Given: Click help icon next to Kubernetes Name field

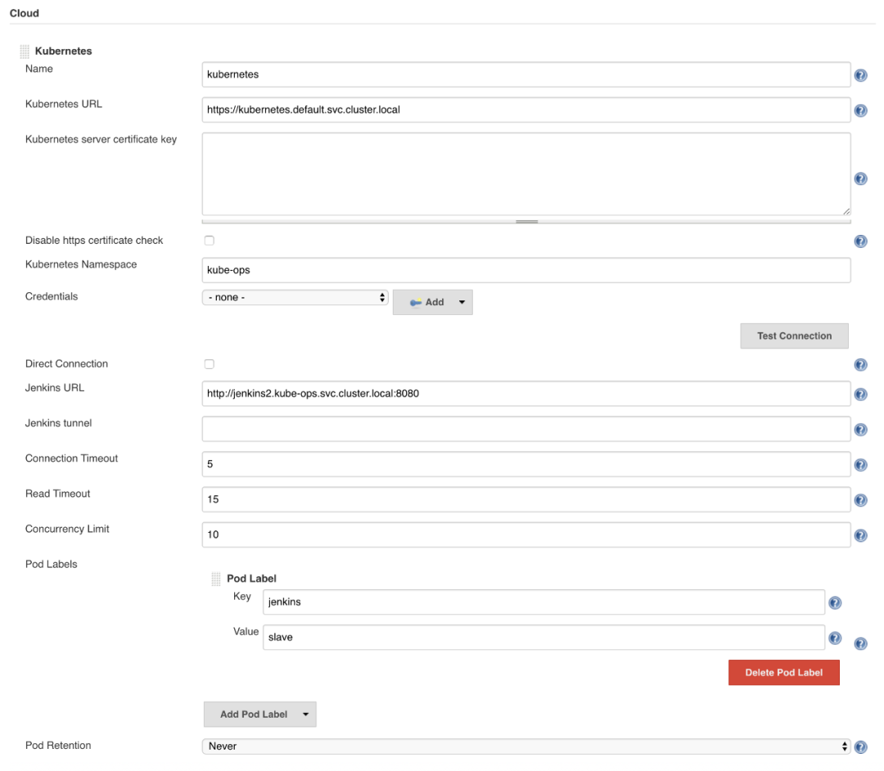Looking at the screenshot, I should [860, 76].
